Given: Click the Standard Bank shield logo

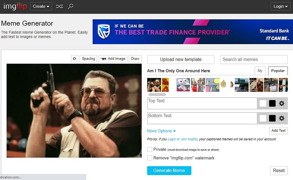Looking at the screenshot, I should [x=103, y=31].
